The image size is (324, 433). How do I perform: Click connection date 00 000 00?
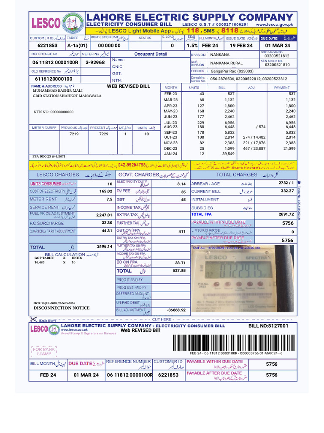pos(109,46)
